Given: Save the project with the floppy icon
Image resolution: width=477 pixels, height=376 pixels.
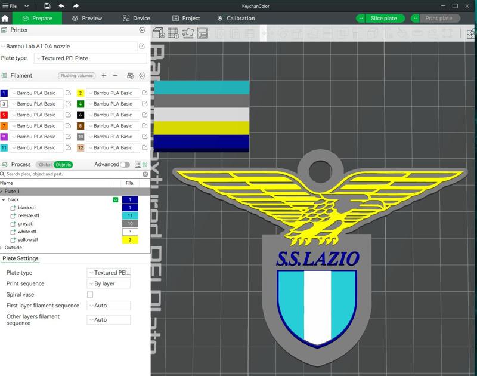Looking at the screenshot, I should [x=47, y=6].
